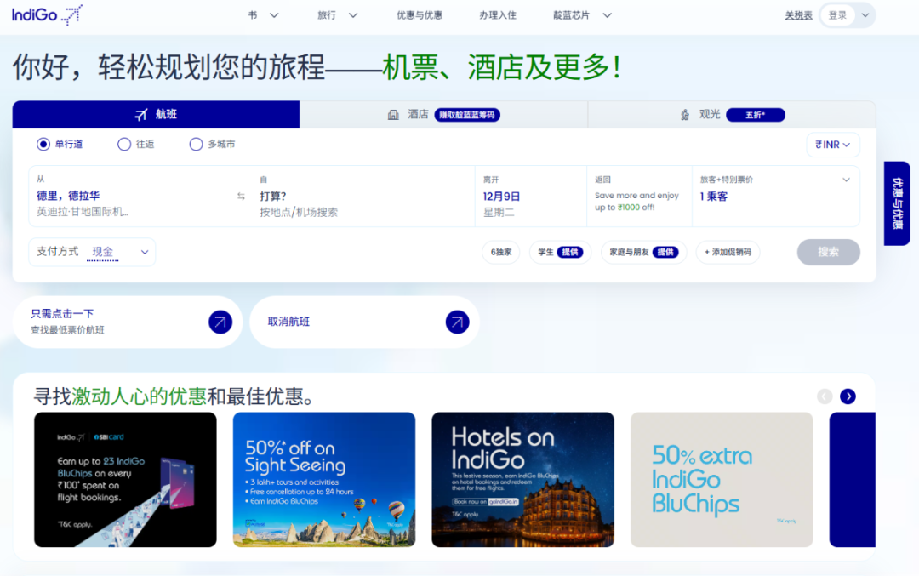
Task: Click the hotel building icon beside 酒店
Action: [393, 115]
